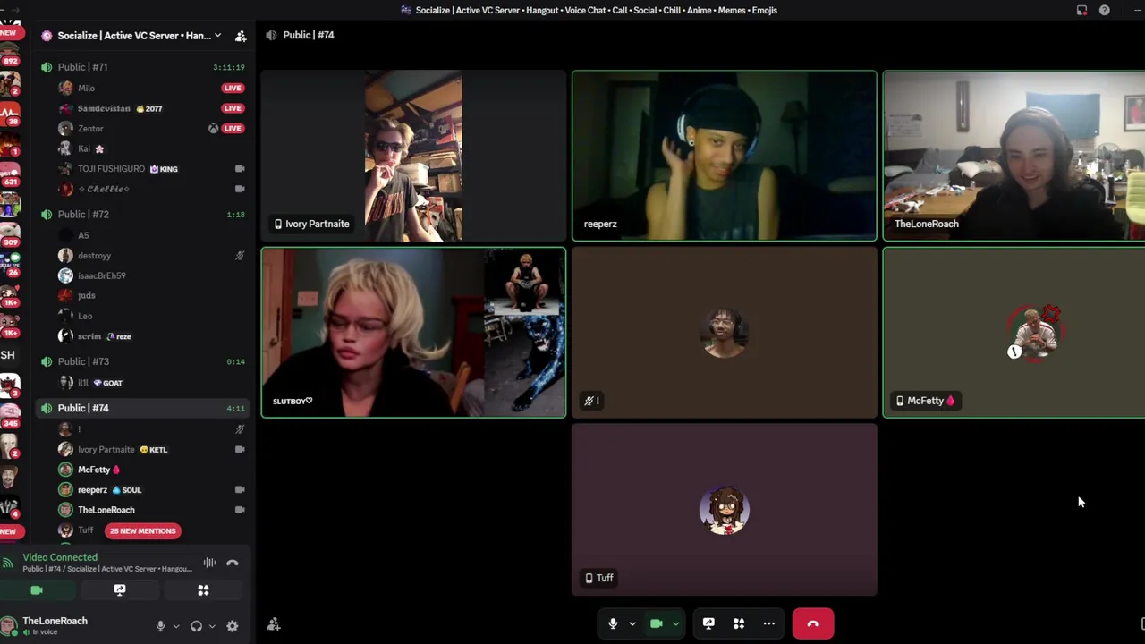This screenshot has height=644, width=1145.
Task: Click help icon in title bar
Action: coord(1105,10)
